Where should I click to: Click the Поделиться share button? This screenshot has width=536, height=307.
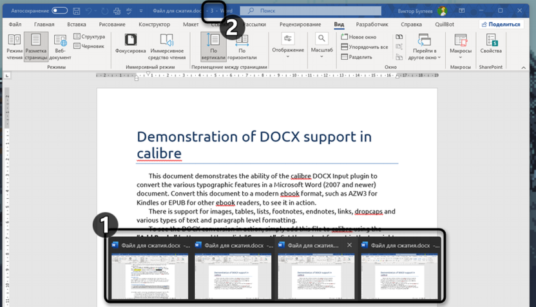point(501,24)
